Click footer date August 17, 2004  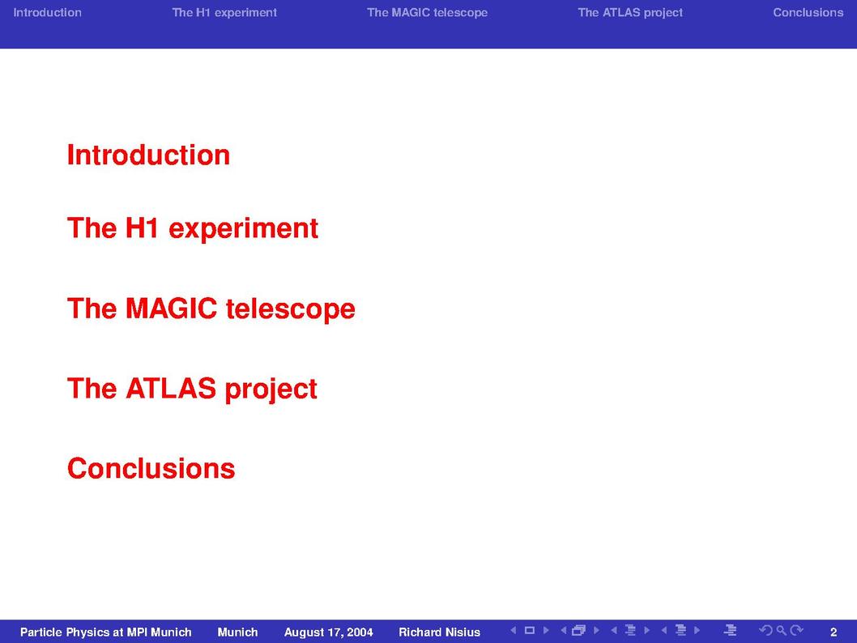(x=329, y=632)
